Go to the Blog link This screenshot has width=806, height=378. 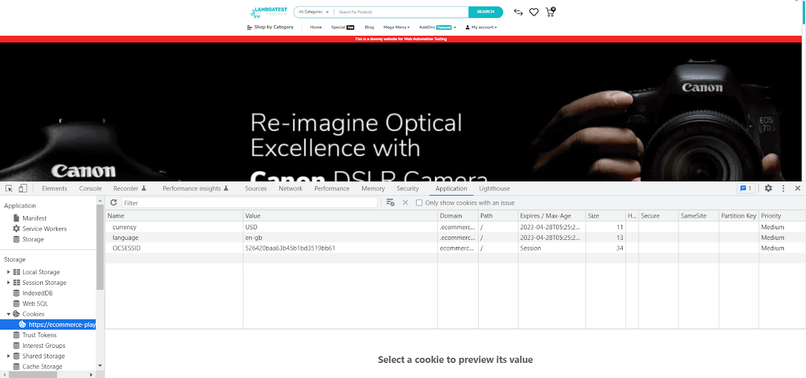coord(369,27)
